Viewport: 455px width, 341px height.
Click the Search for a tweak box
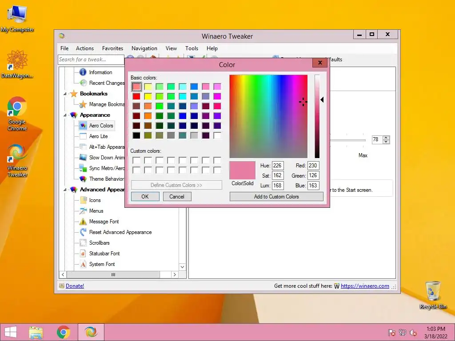pos(91,60)
